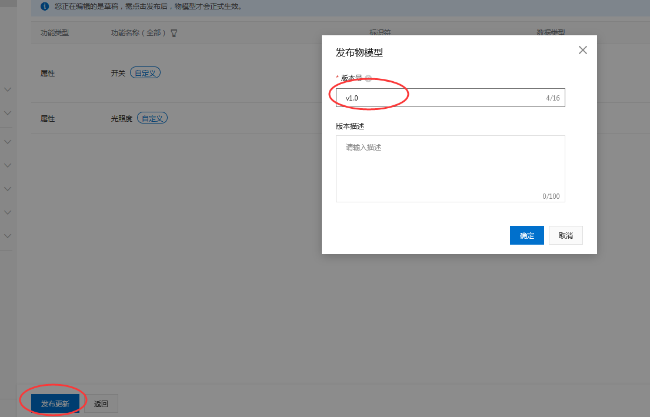Viewport: 650px width, 417px height.
Task: Click the 标识符 column header
Action: tap(379, 33)
